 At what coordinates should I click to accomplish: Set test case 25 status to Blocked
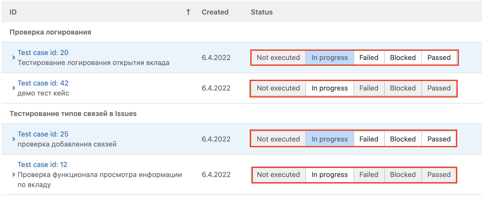click(402, 139)
